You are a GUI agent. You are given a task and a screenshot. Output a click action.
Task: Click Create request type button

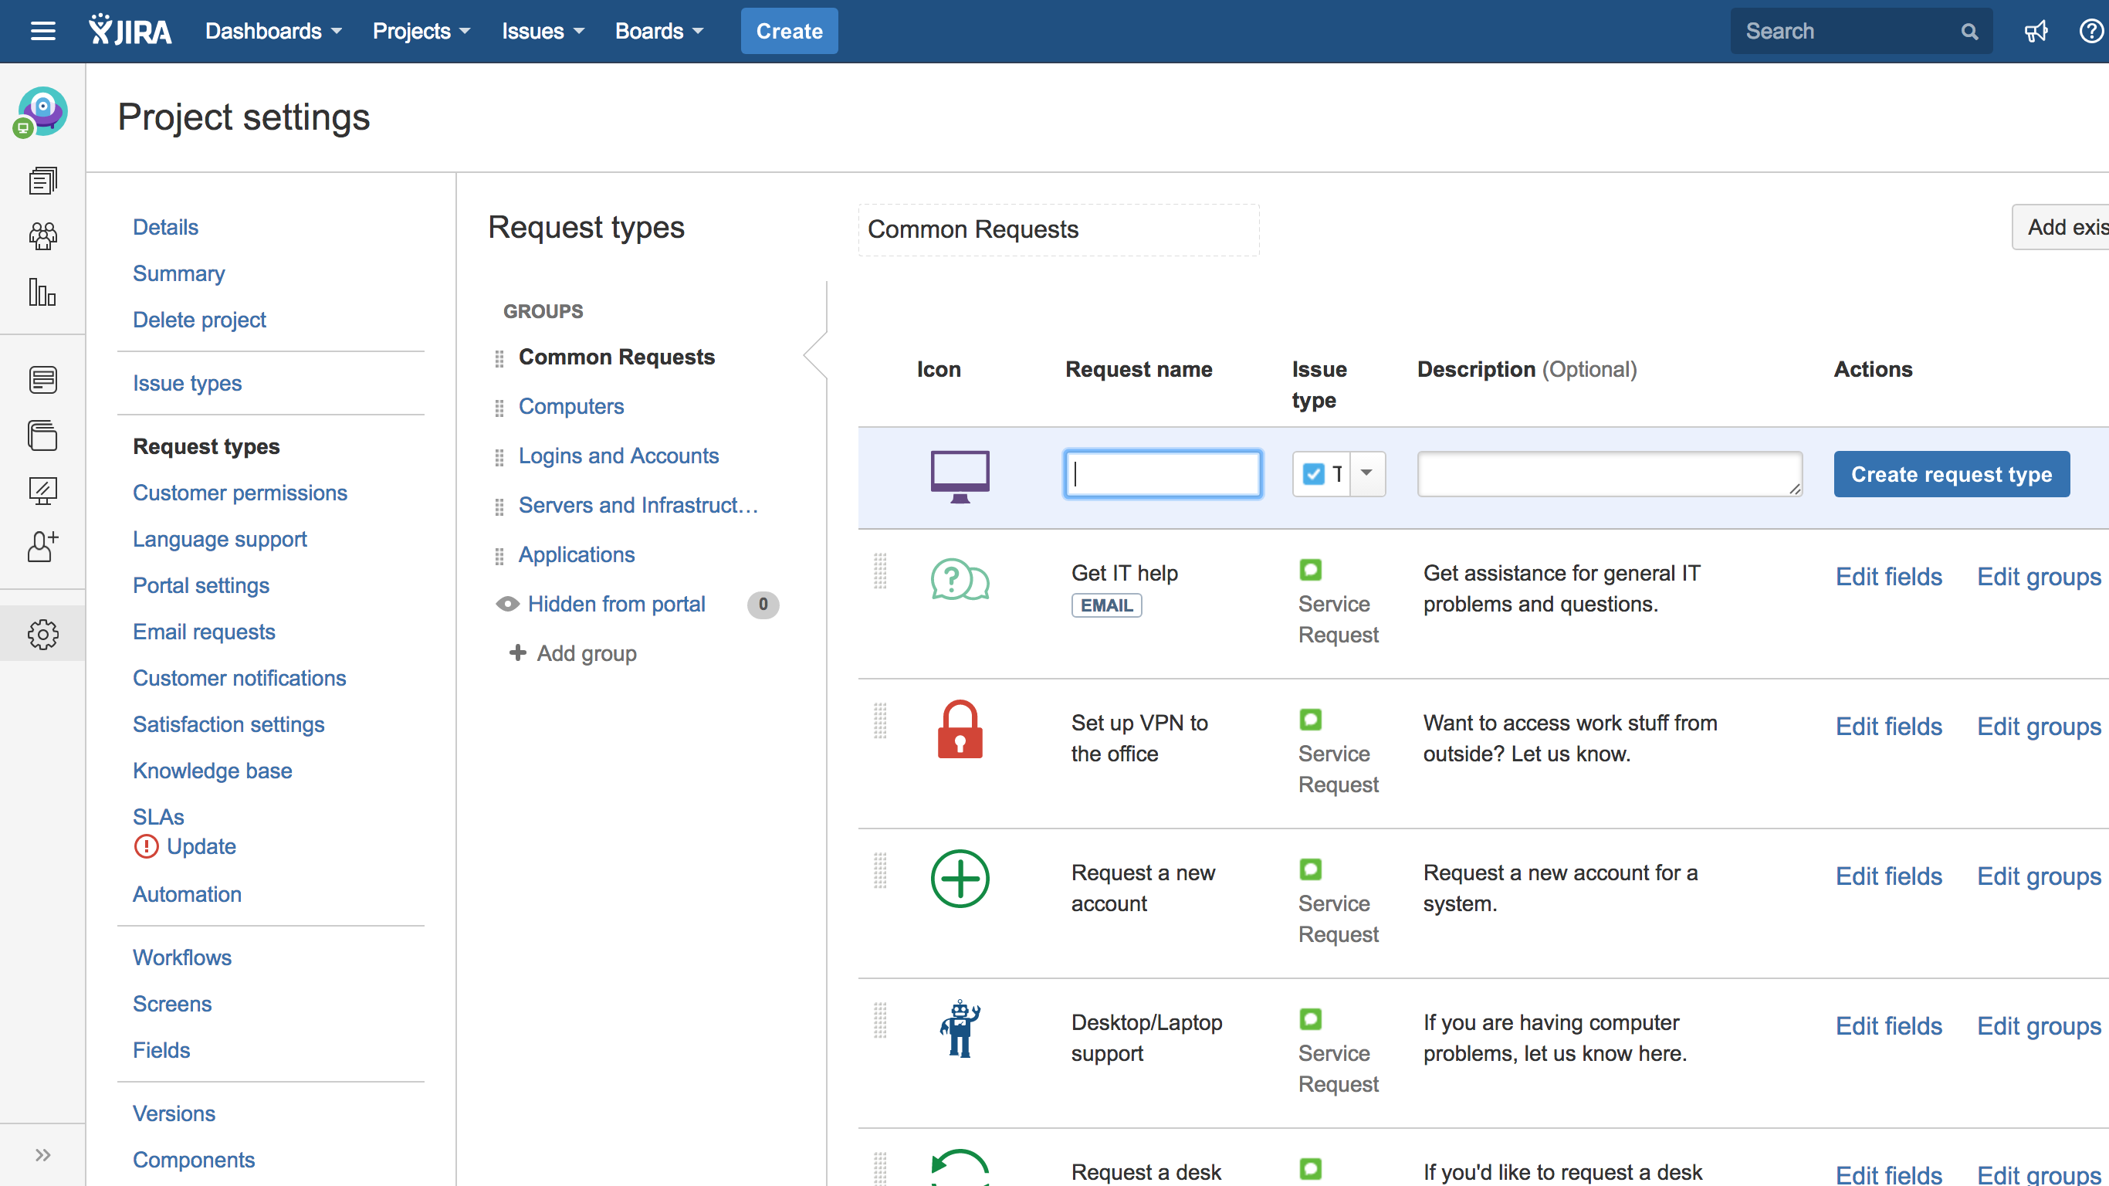point(1951,474)
